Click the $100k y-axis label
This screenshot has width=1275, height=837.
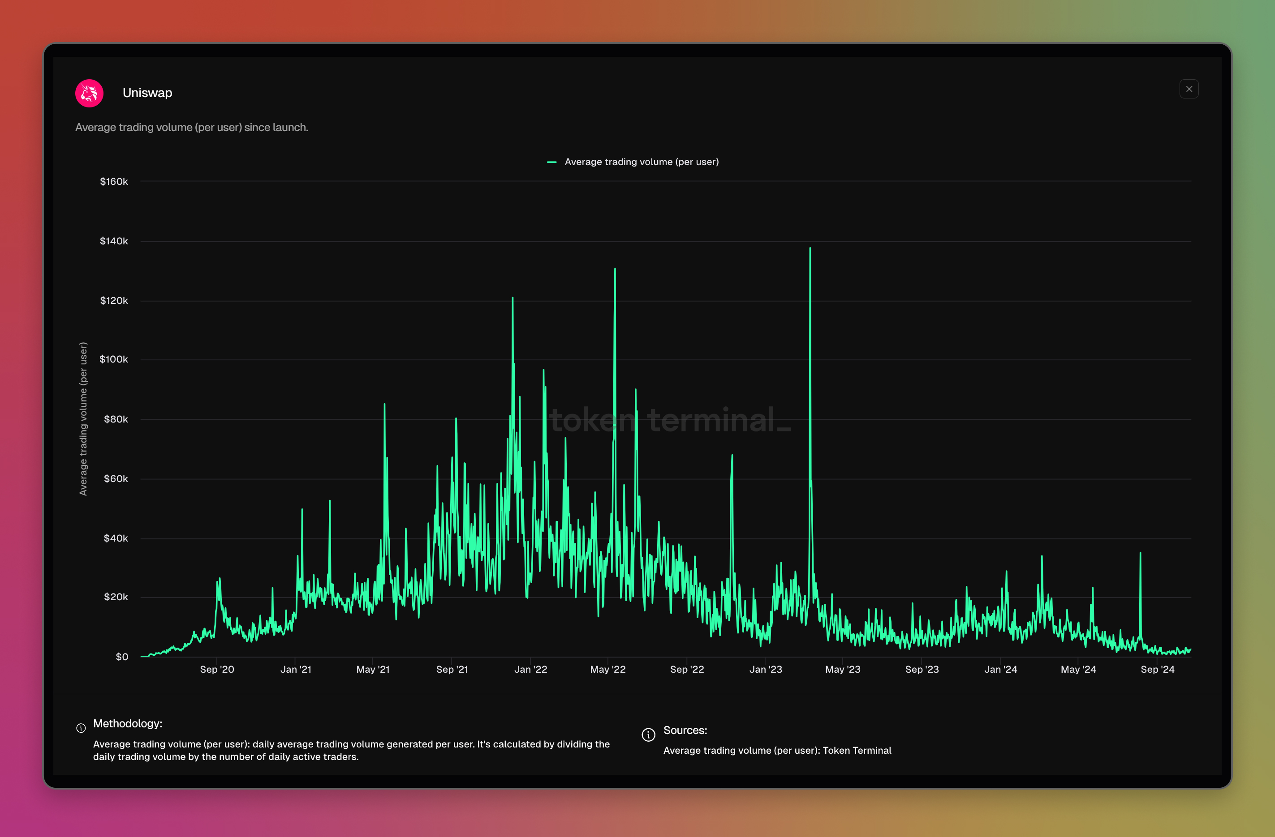click(x=114, y=359)
